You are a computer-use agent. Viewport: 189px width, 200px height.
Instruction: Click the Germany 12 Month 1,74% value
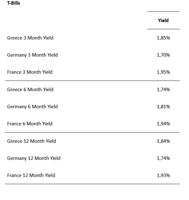[163, 158]
